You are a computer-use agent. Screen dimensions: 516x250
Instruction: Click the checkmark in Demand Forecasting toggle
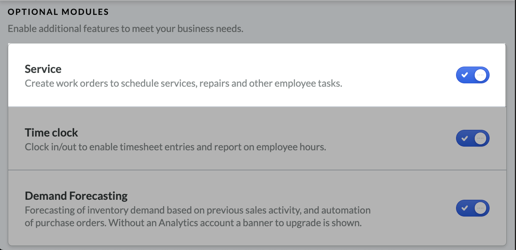pos(465,208)
